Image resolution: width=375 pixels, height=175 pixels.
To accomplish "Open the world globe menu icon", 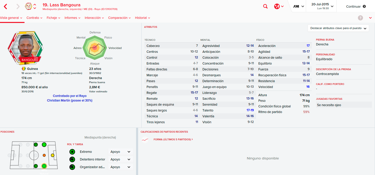I will pyautogui.click(x=279, y=6).
